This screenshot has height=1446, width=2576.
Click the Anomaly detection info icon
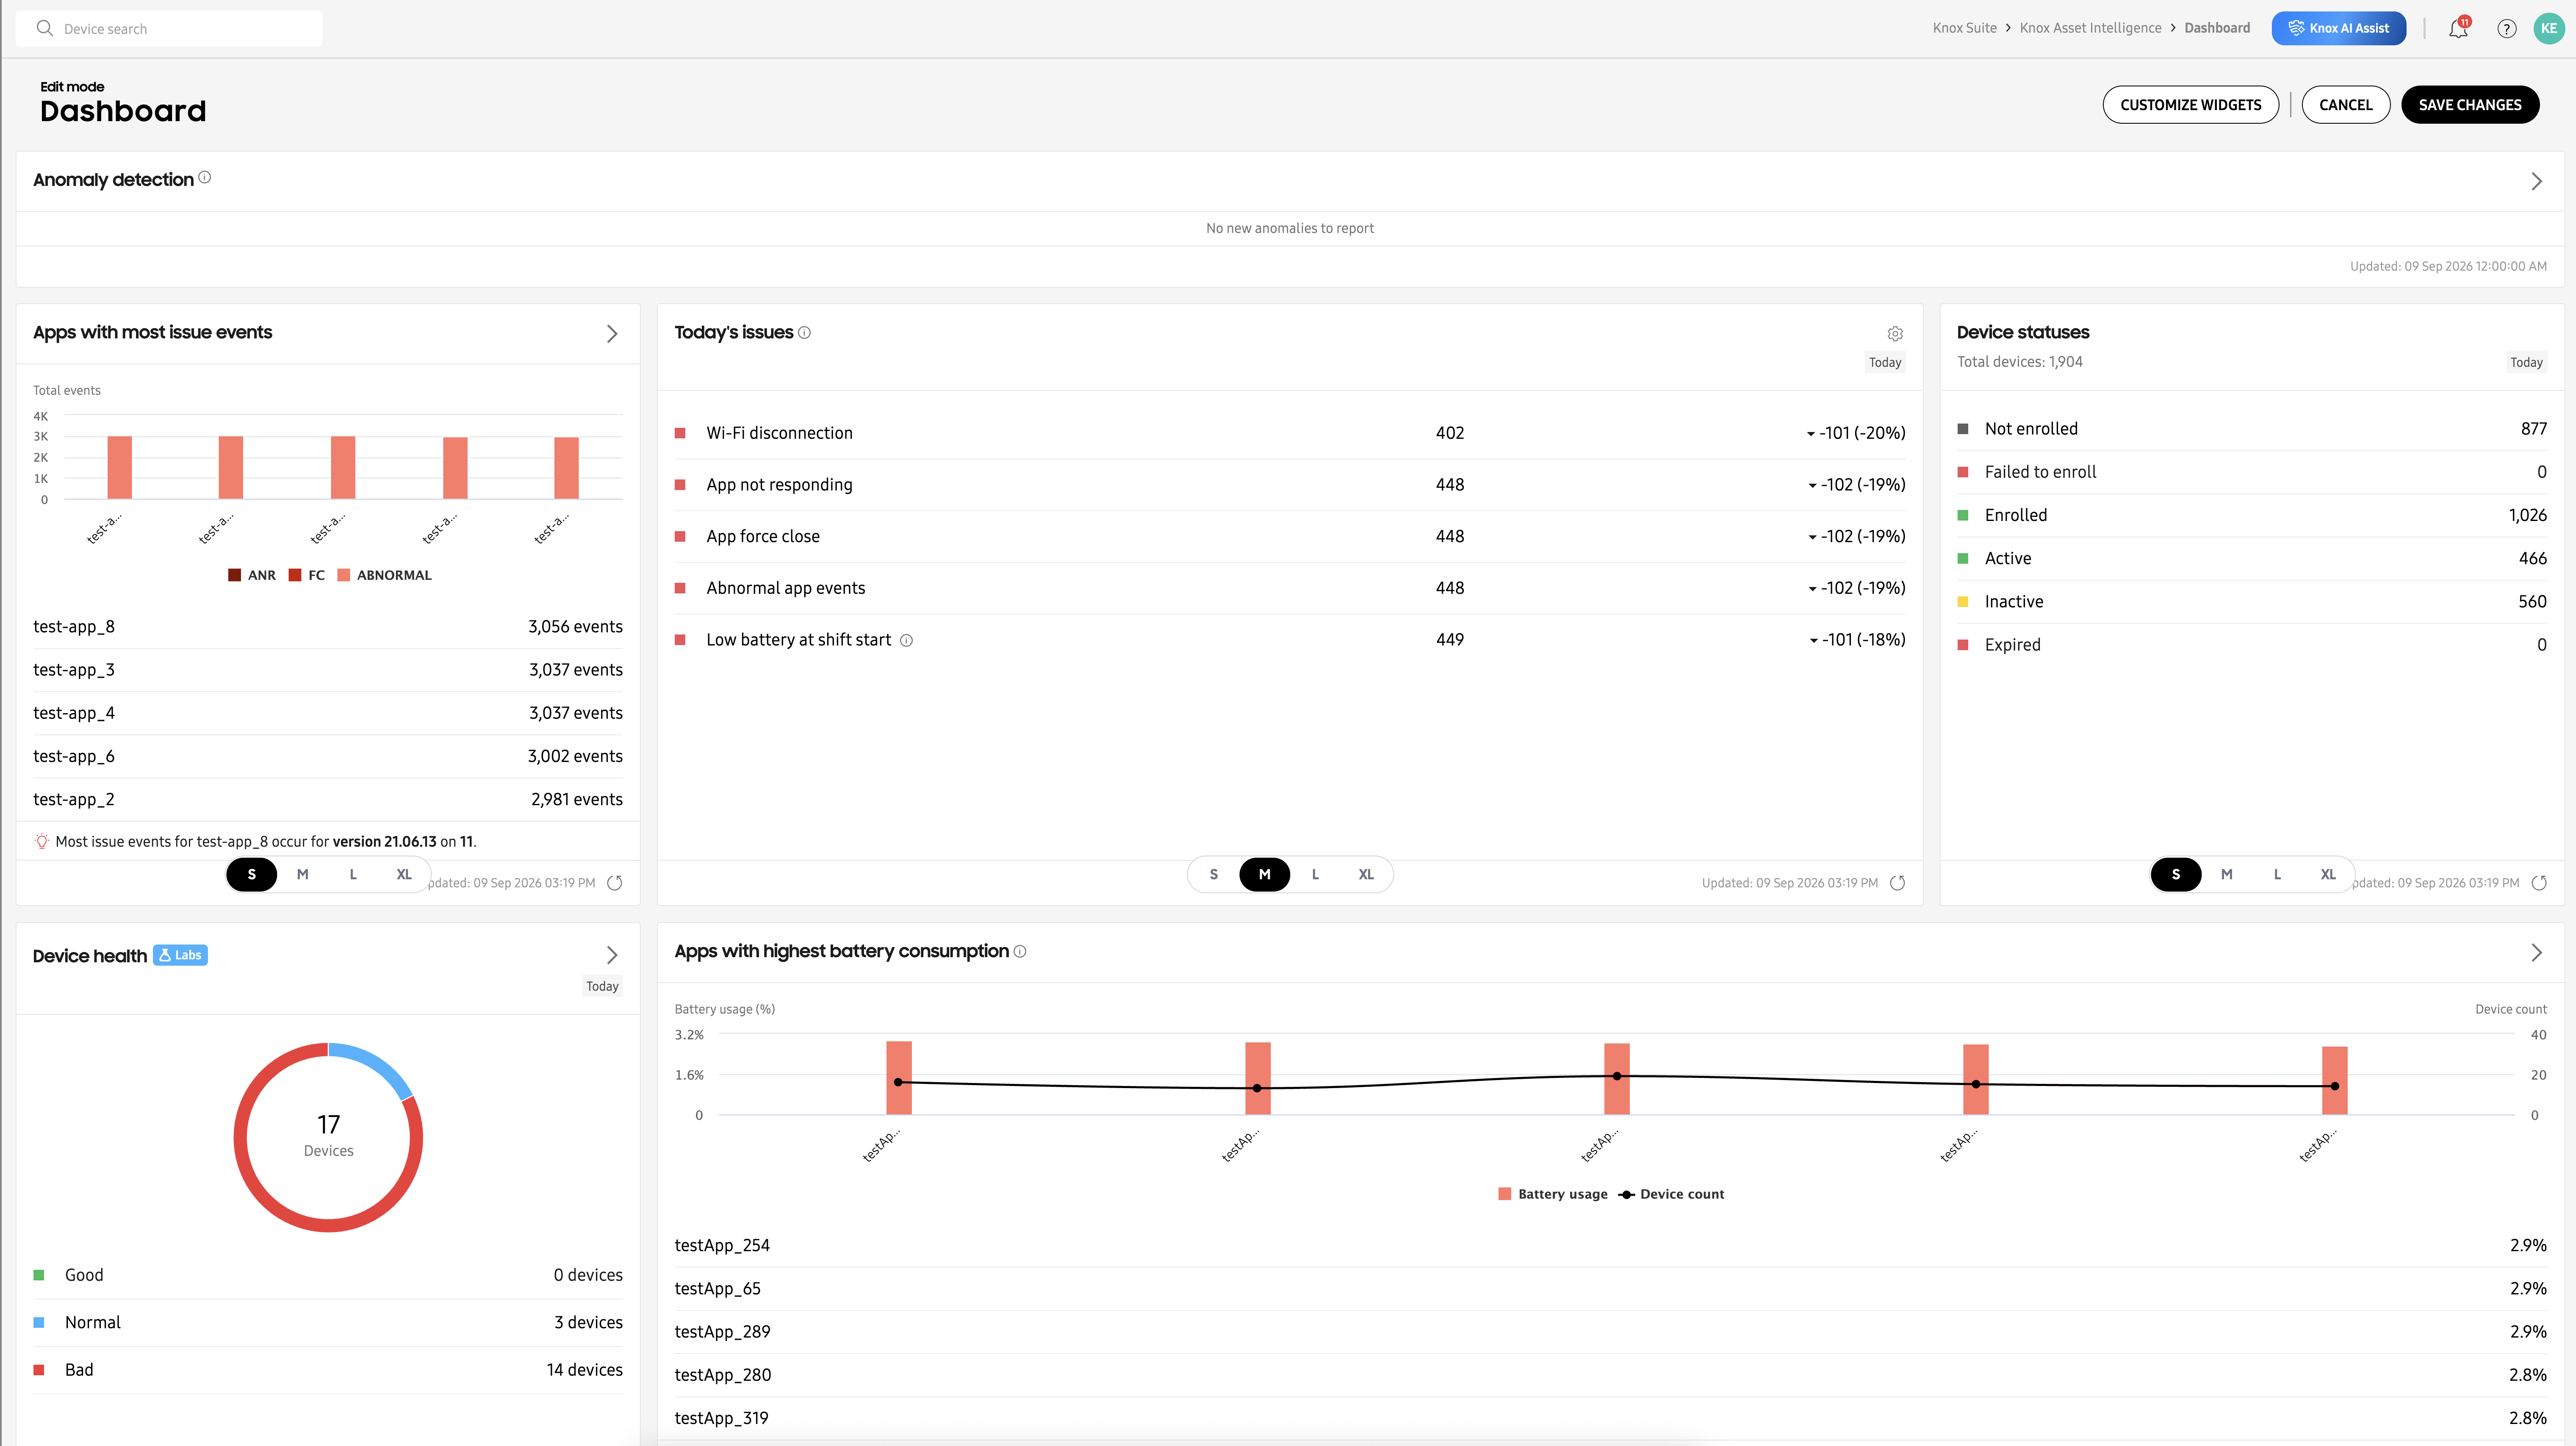pos(204,177)
